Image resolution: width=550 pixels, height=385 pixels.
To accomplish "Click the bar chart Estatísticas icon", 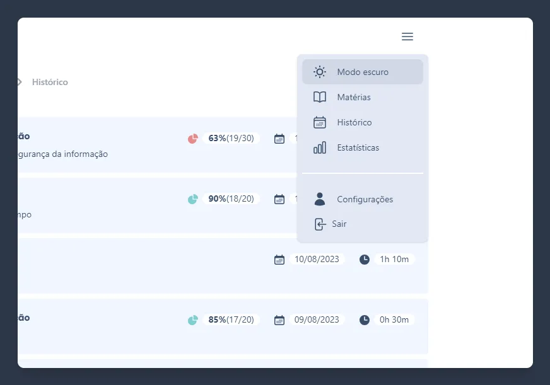I will pyautogui.click(x=320, y=147).
